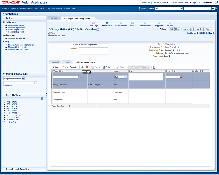Viewport: 219px width, 175px height.
Task: Open the Negotiation Number dropdown
Action: 23,79
